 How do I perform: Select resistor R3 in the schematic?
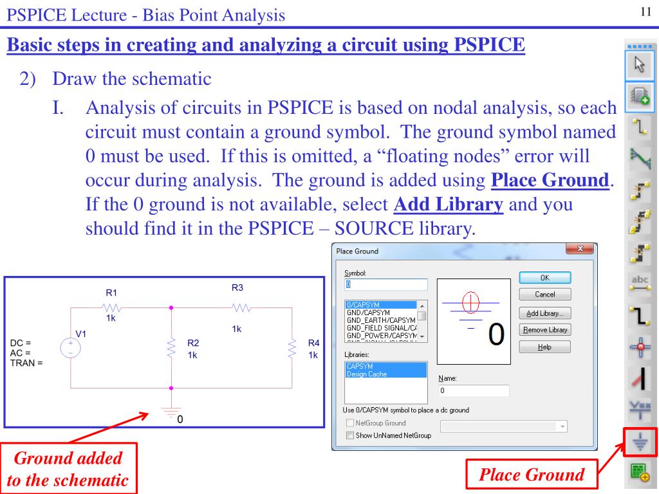(x=241, y=308)
